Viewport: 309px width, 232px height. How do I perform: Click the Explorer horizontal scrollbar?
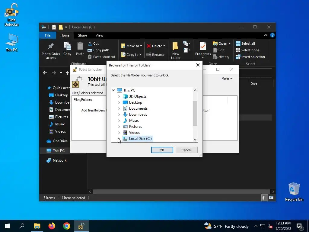pyautogui.click(x=181, y=192)
